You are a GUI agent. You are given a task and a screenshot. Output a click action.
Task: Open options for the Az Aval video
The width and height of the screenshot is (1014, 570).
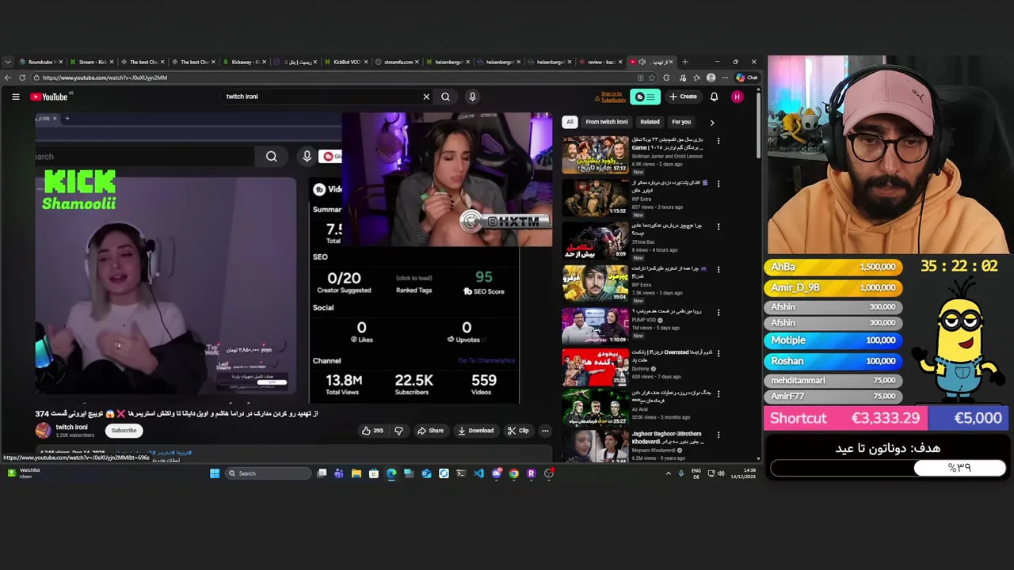pyautogui.click(x=719, y=394)
